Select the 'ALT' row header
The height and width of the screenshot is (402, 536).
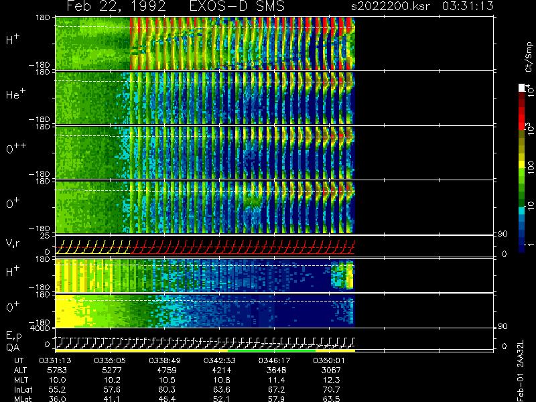(x=21, y=371)
